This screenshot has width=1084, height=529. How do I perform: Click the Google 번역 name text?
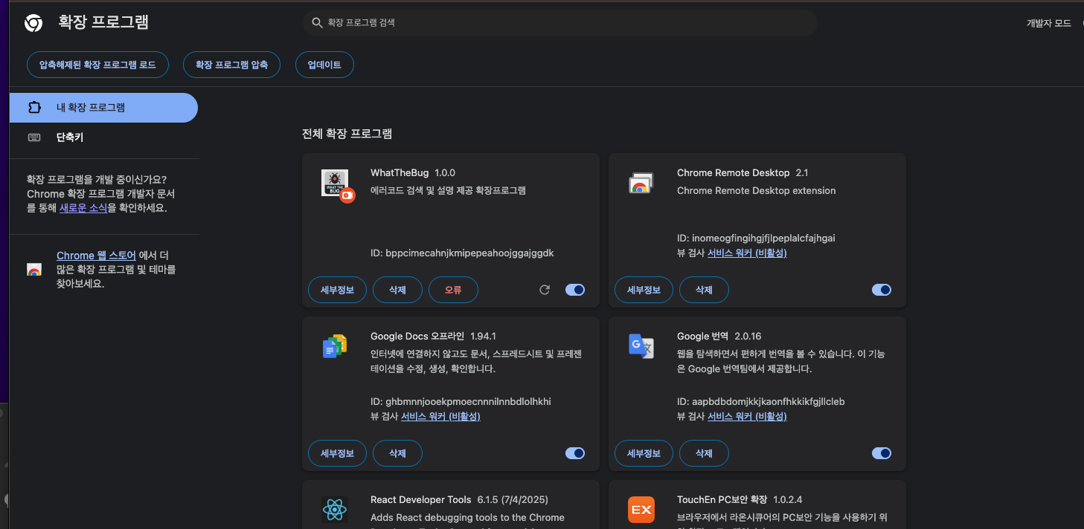(703, 337)
